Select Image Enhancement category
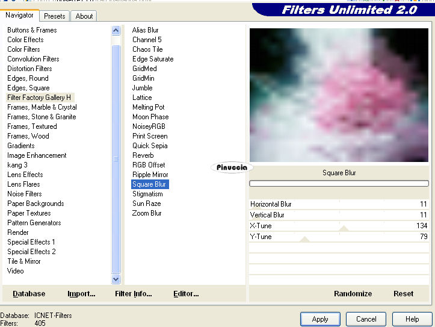 pyautogui.click(x=37, y=155)
